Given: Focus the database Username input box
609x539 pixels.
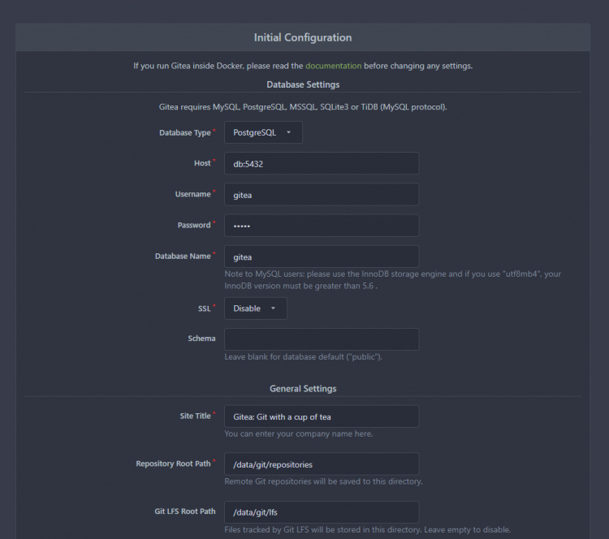Looking at the screenshot, I should coord(322,195).
